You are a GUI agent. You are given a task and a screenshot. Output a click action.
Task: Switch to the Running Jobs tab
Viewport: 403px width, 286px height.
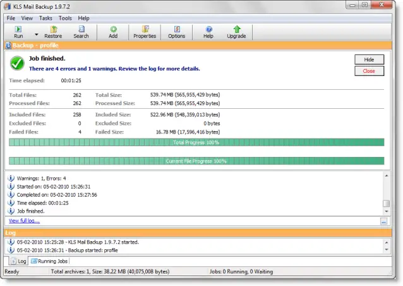click(49, 261)
